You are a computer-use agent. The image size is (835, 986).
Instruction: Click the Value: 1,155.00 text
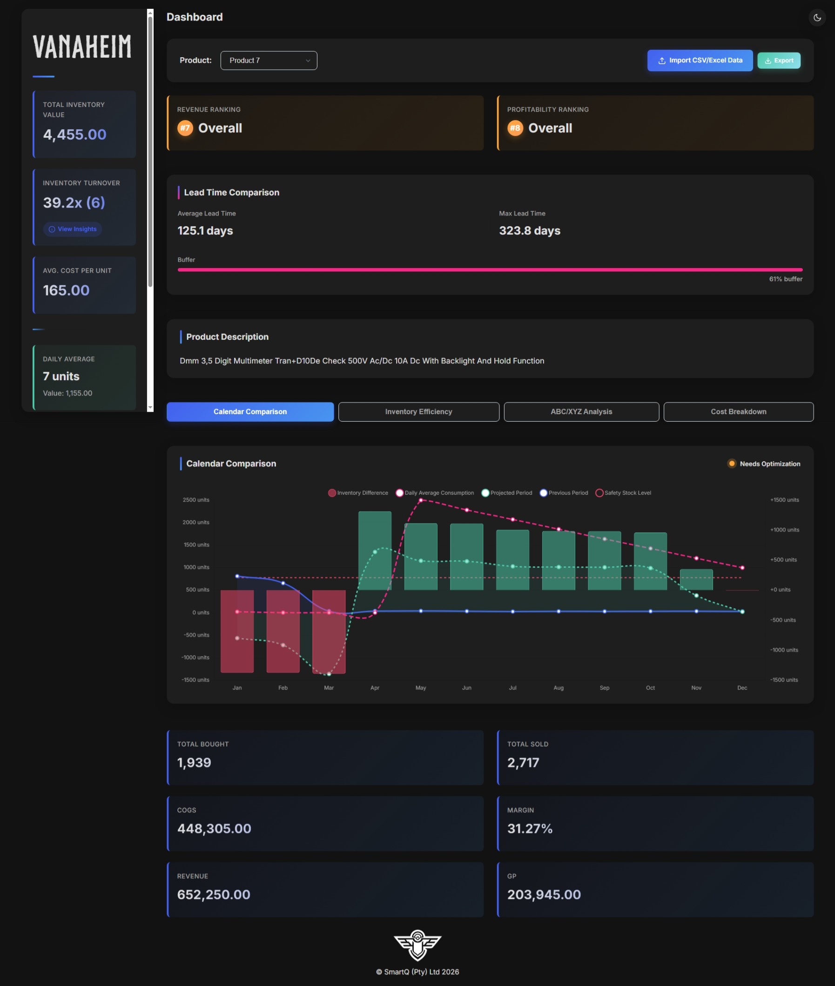[x=67, y=393]
